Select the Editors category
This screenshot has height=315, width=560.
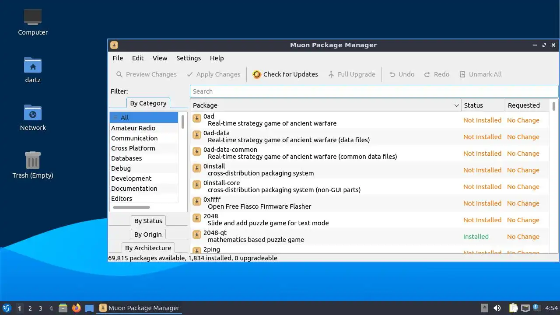[x=144, y=199]
